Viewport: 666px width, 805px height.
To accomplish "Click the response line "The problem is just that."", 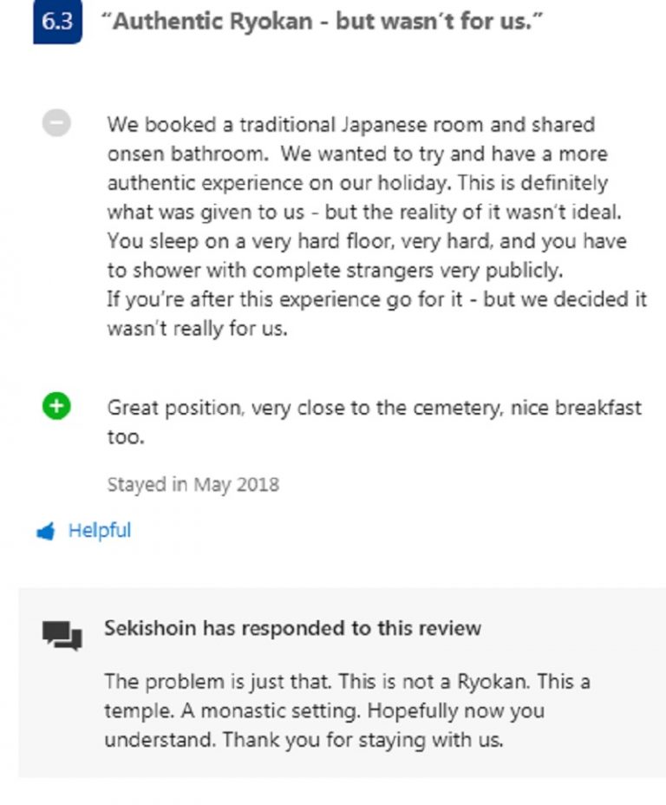I will [218, 682].
